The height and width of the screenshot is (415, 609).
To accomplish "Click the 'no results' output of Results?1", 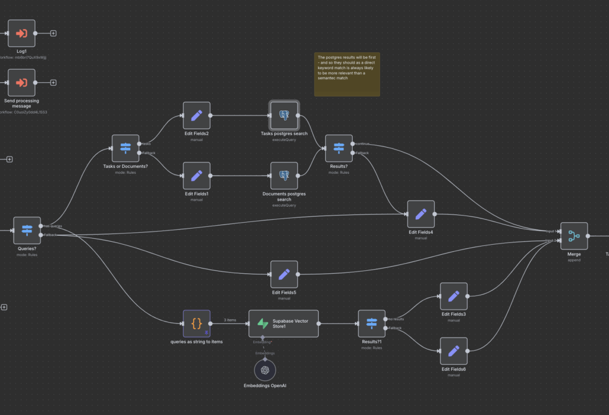I will tap(385, 319).
